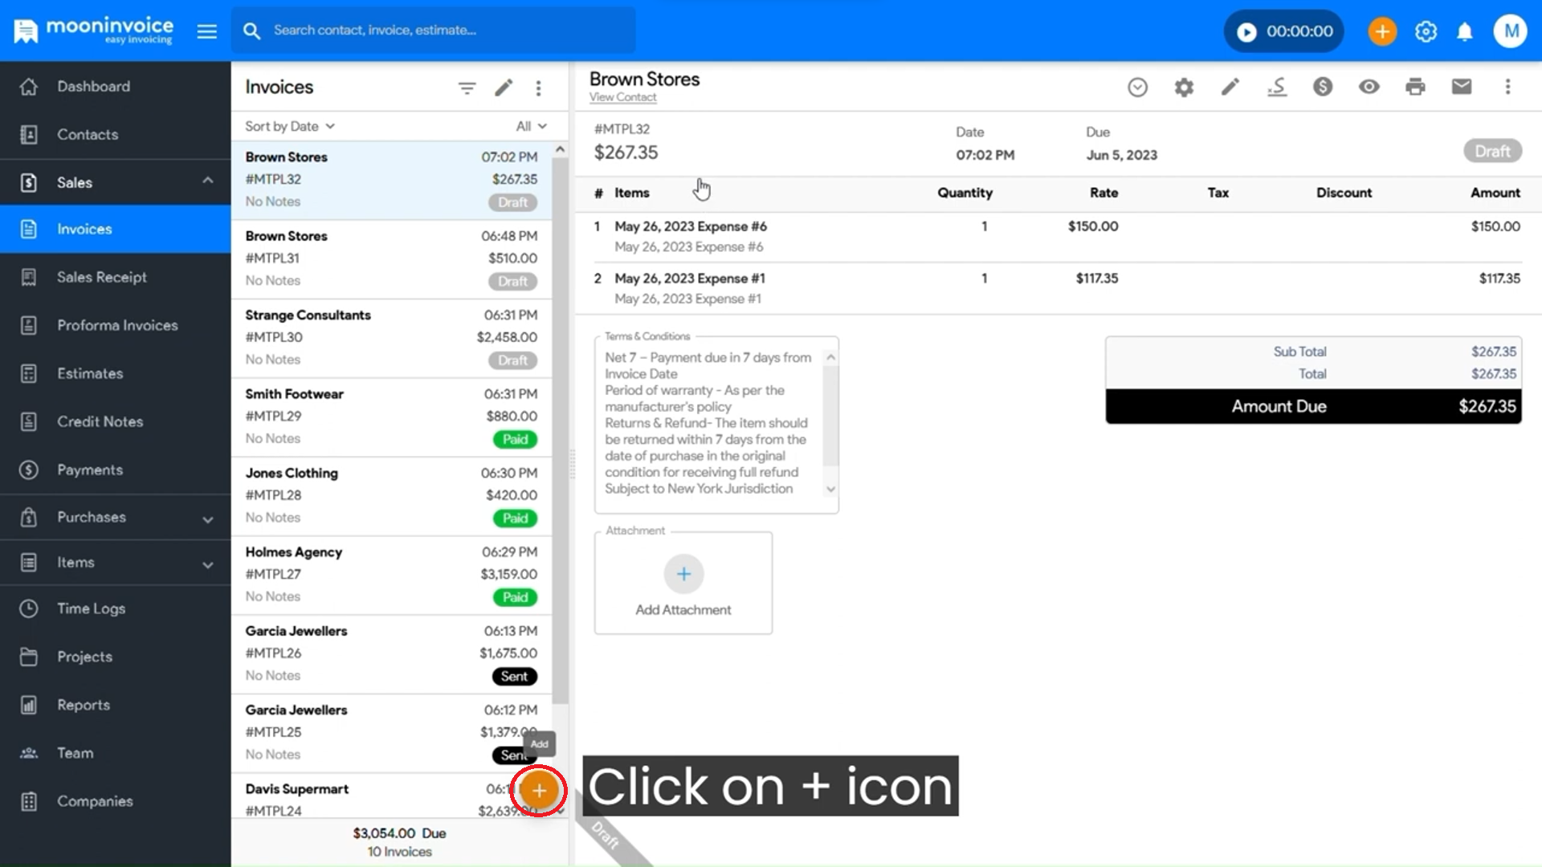Open the signature icon in invoice toolbar
The width and height of the screenshot is (1542, 867).
[1277, 87]
